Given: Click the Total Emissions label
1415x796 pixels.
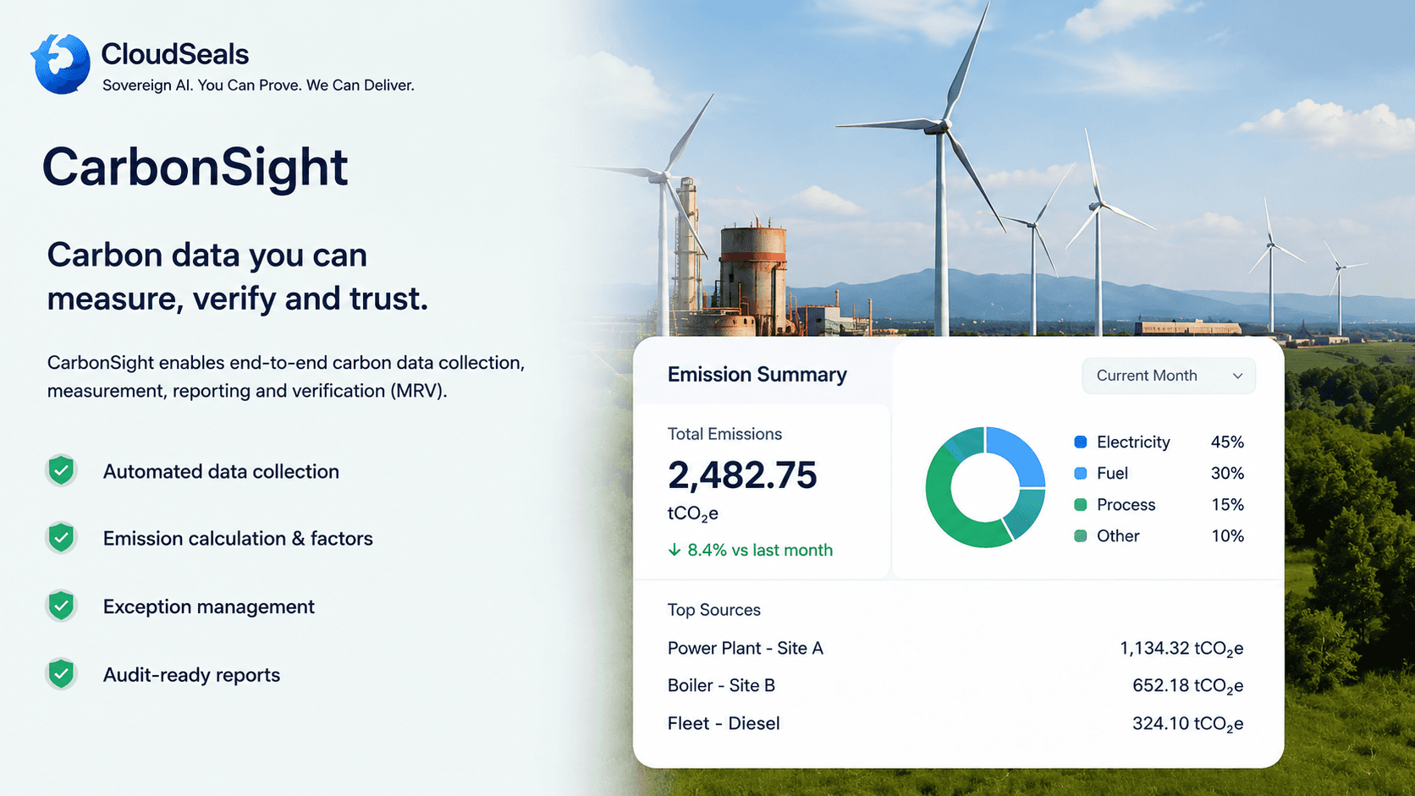Looking at the screenshot, I should point(724,434).
